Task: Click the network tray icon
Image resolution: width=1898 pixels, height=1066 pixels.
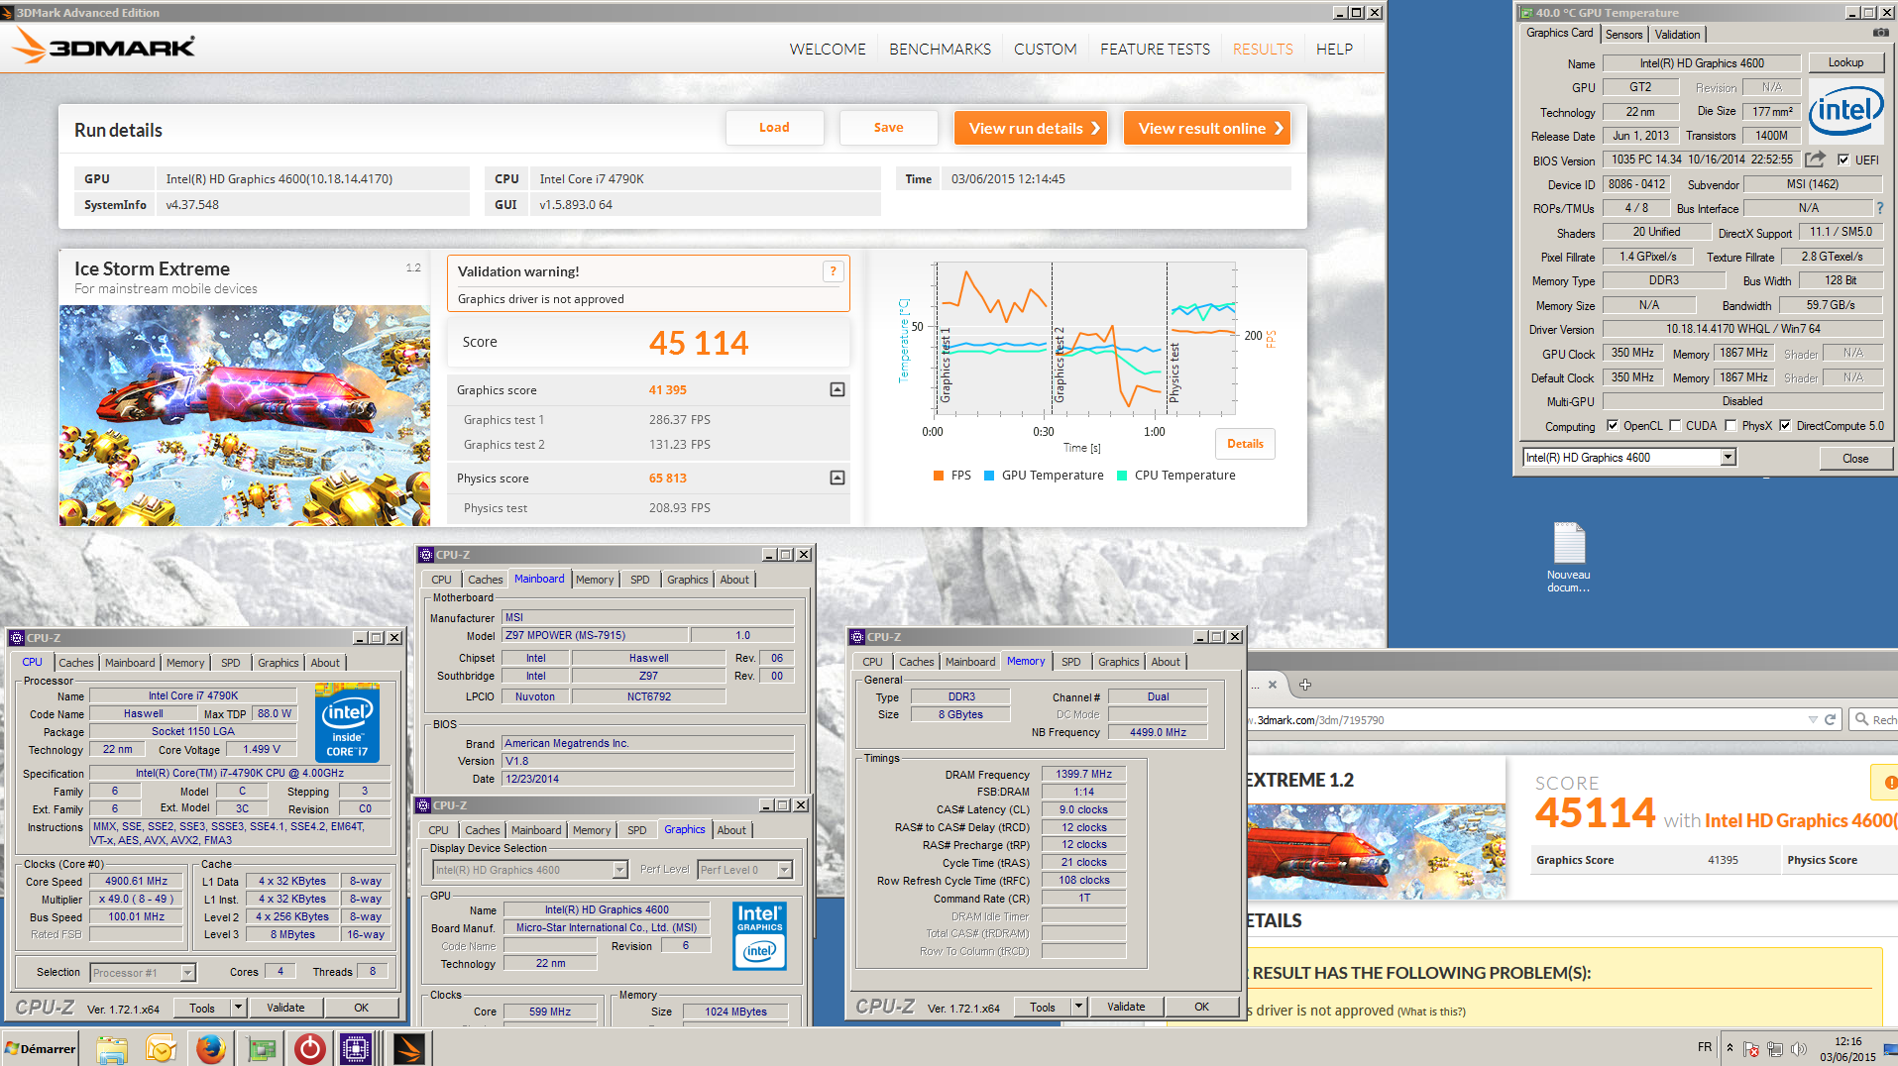Action: point(1775,1048)
